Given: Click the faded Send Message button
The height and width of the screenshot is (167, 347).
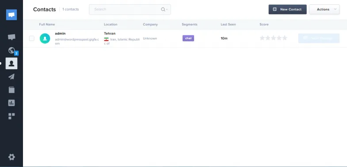Looking at the screenshot, I should coord(319,38).
